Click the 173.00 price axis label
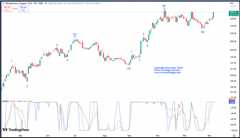The height and width of the screenshot is (138, 240). click(x=233, y=97)
